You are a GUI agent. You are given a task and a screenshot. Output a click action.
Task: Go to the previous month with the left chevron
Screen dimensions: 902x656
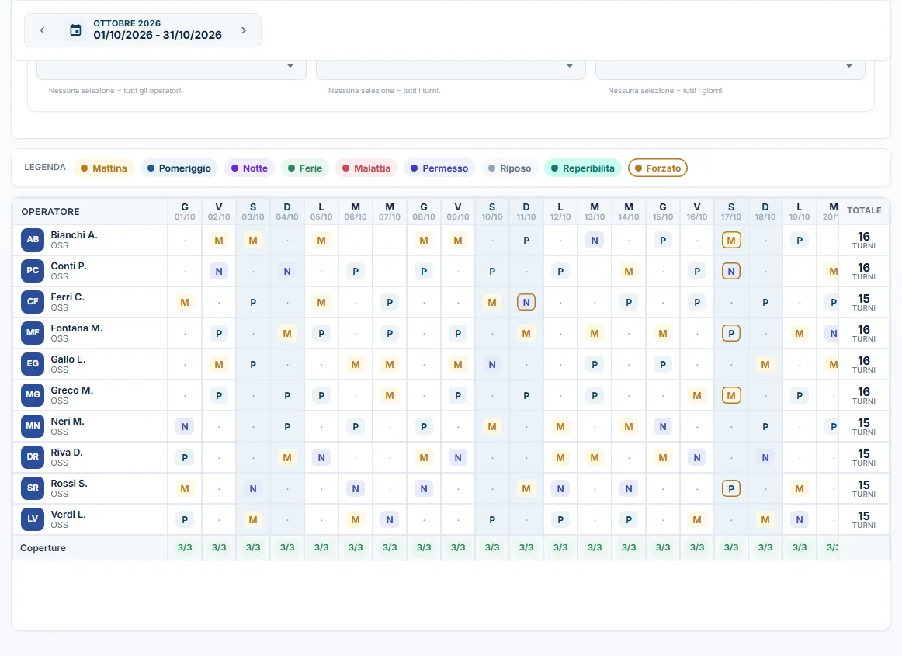[42, 30]
